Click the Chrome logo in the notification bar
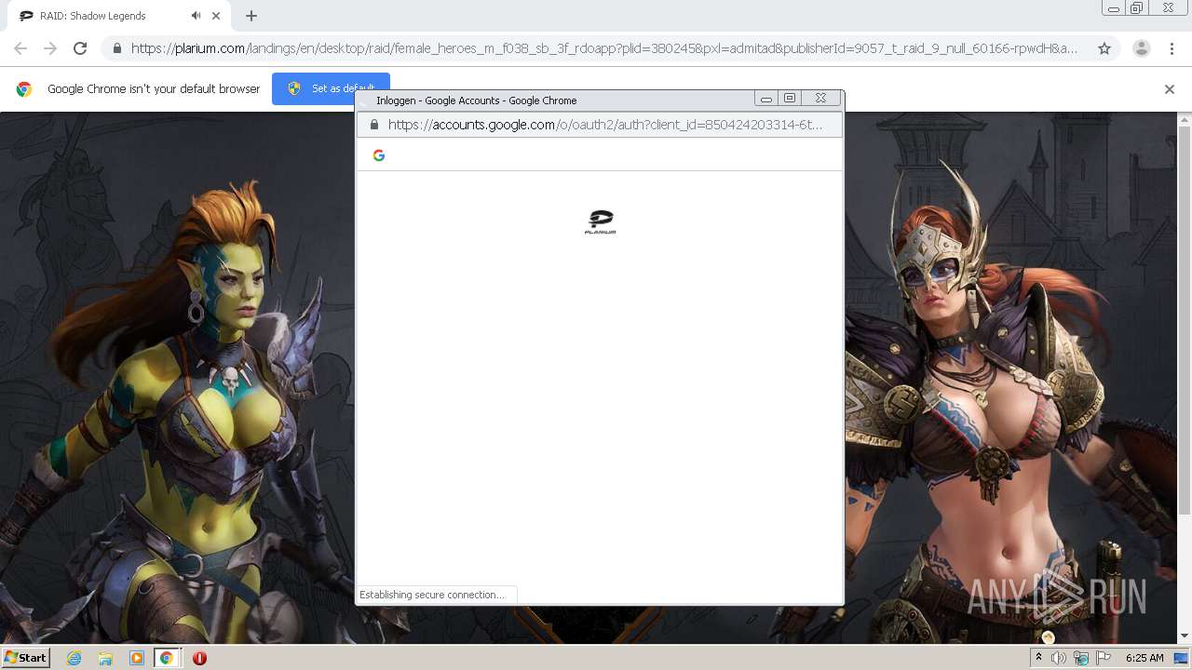The height and width of the screenshot is (670, 1192). coord(24,89)
